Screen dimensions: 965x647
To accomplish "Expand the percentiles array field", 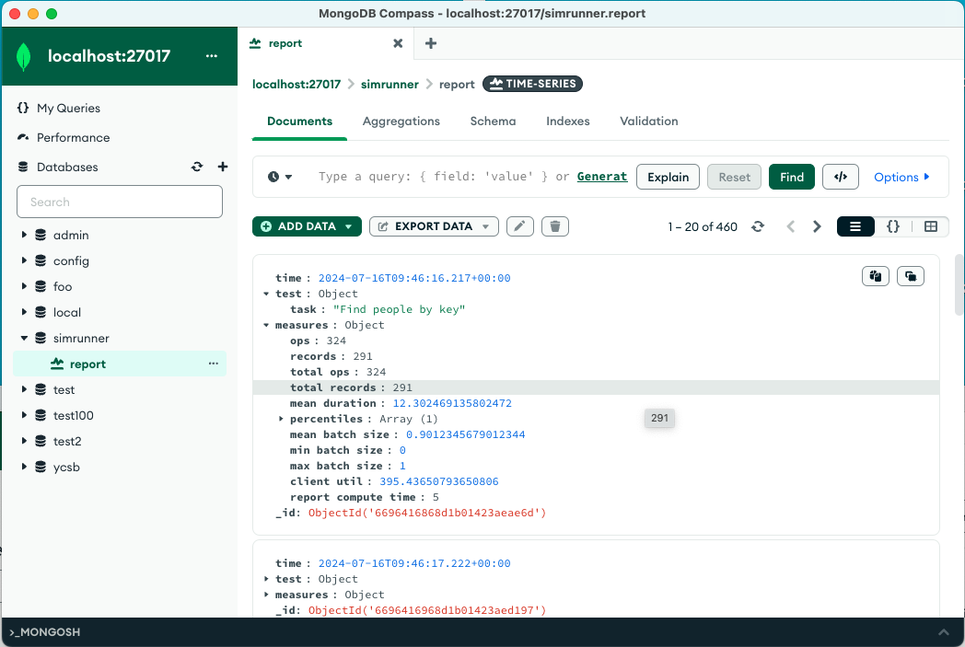I will [281, 419].
